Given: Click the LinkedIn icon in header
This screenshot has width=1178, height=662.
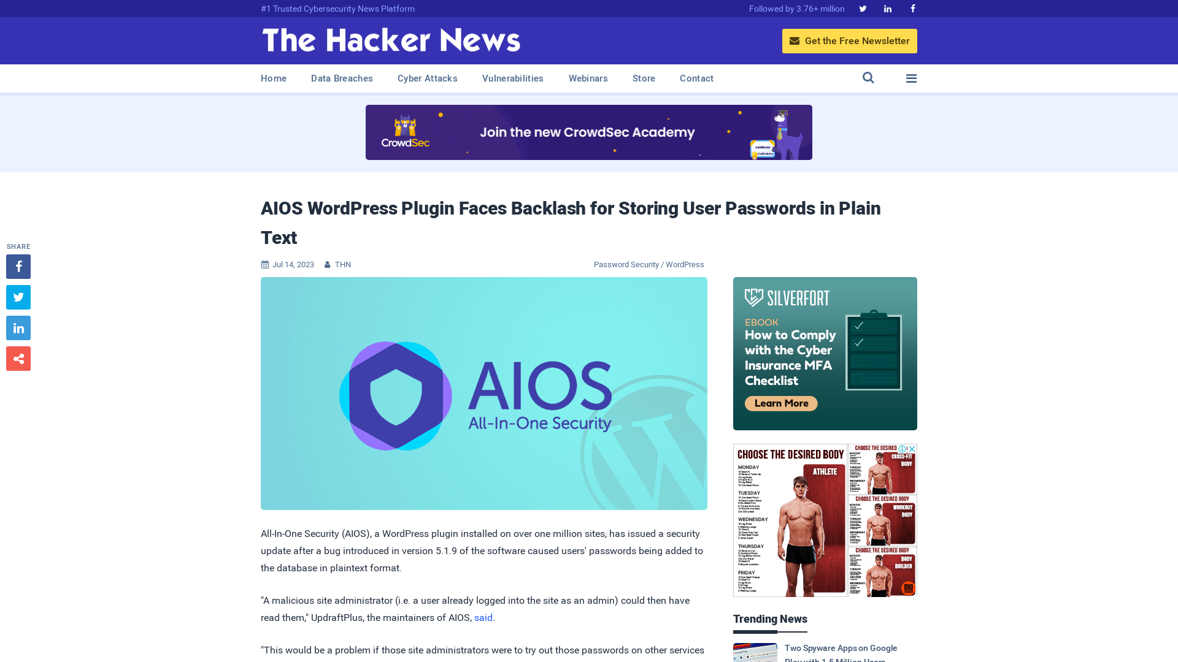Looking at the screenshot, I should [888, 9].
